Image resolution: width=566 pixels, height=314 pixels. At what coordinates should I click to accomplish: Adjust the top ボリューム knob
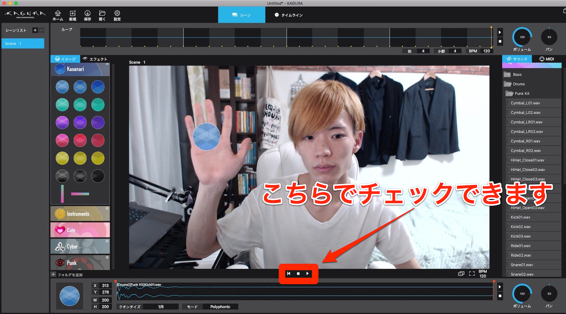[522, 37]
